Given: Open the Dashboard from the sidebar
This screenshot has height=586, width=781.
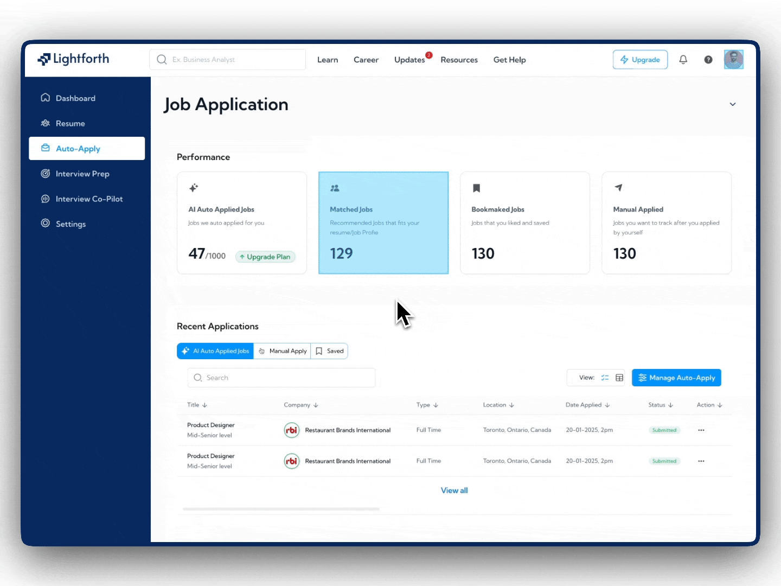Looking at the screenshot, I should 75,98.
